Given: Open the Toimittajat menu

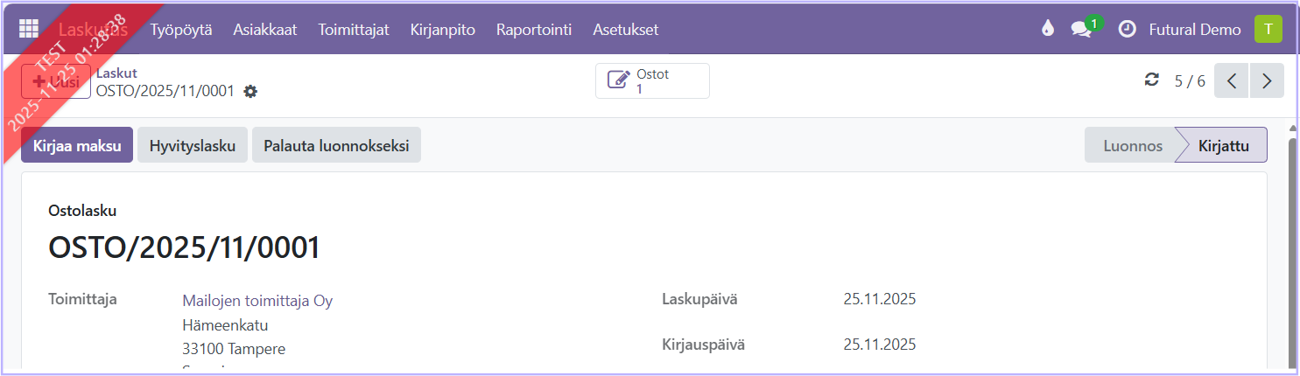Looking at the screenshot, I should click(x=354, y=30).
